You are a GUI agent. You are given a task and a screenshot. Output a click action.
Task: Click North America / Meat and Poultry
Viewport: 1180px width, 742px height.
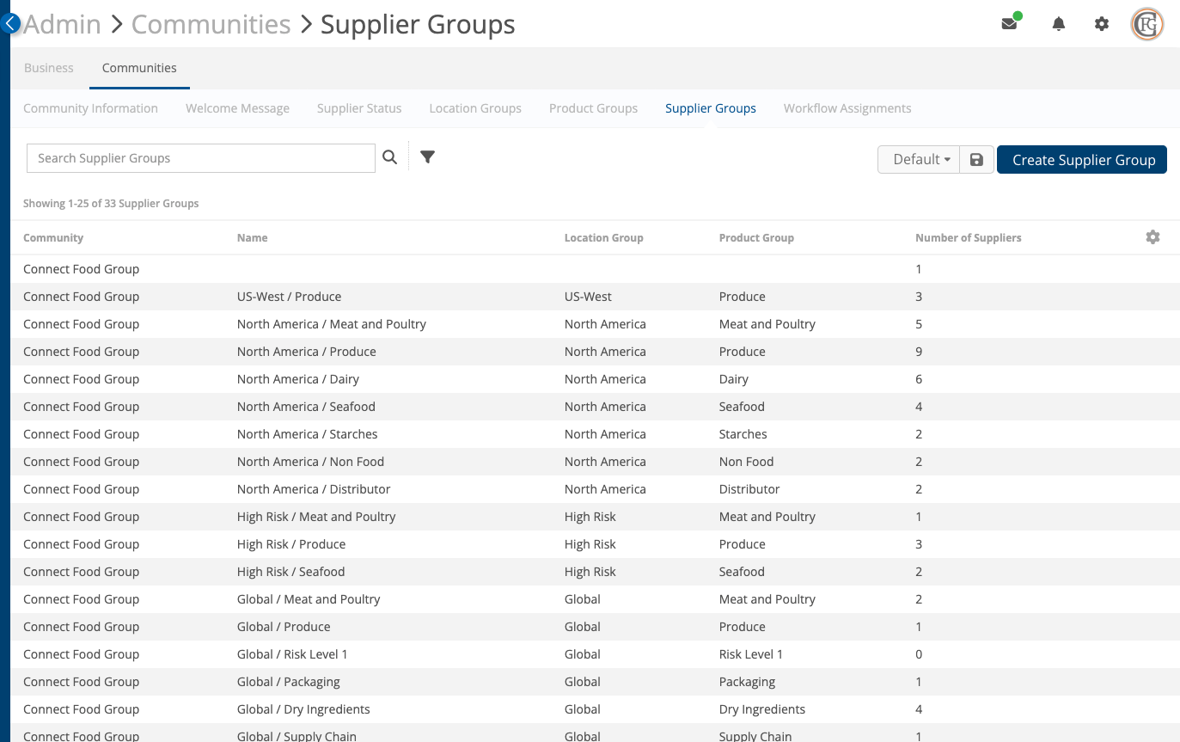tap(332, 324)
